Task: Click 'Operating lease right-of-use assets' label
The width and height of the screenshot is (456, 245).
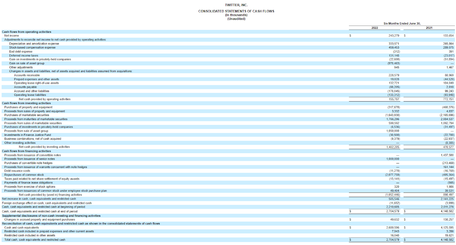Action: [36, 83]
